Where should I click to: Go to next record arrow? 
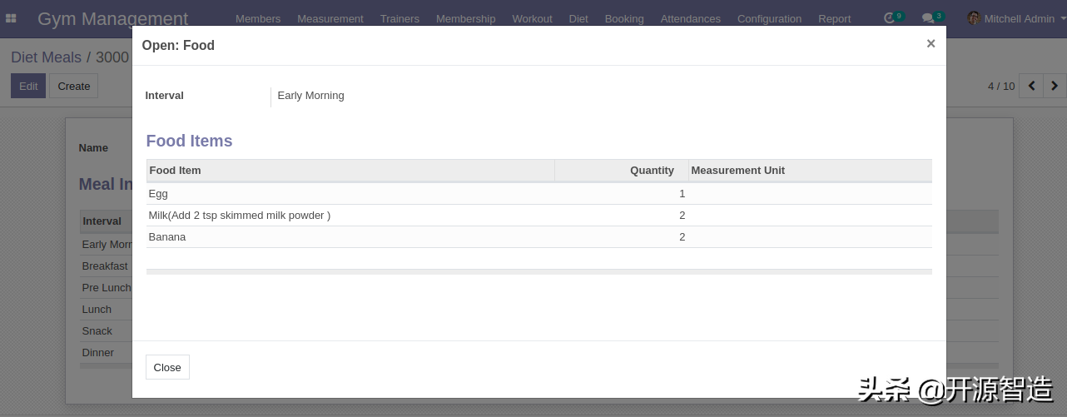pyautogui.click(x=1055, y=86)
